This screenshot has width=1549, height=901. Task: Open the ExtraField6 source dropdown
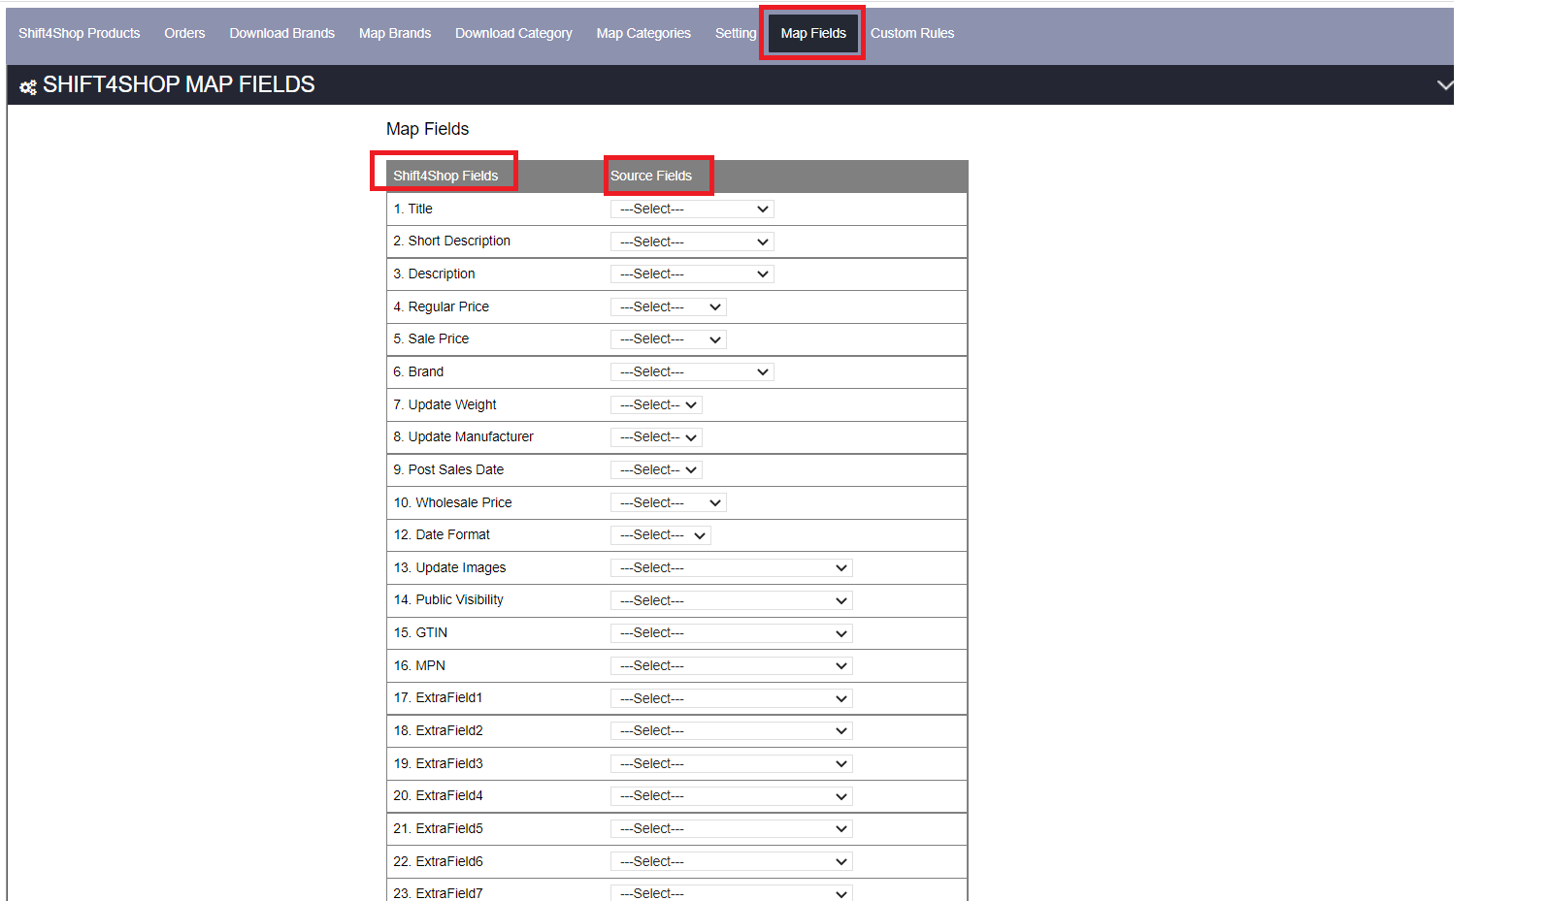click(732, 862)
